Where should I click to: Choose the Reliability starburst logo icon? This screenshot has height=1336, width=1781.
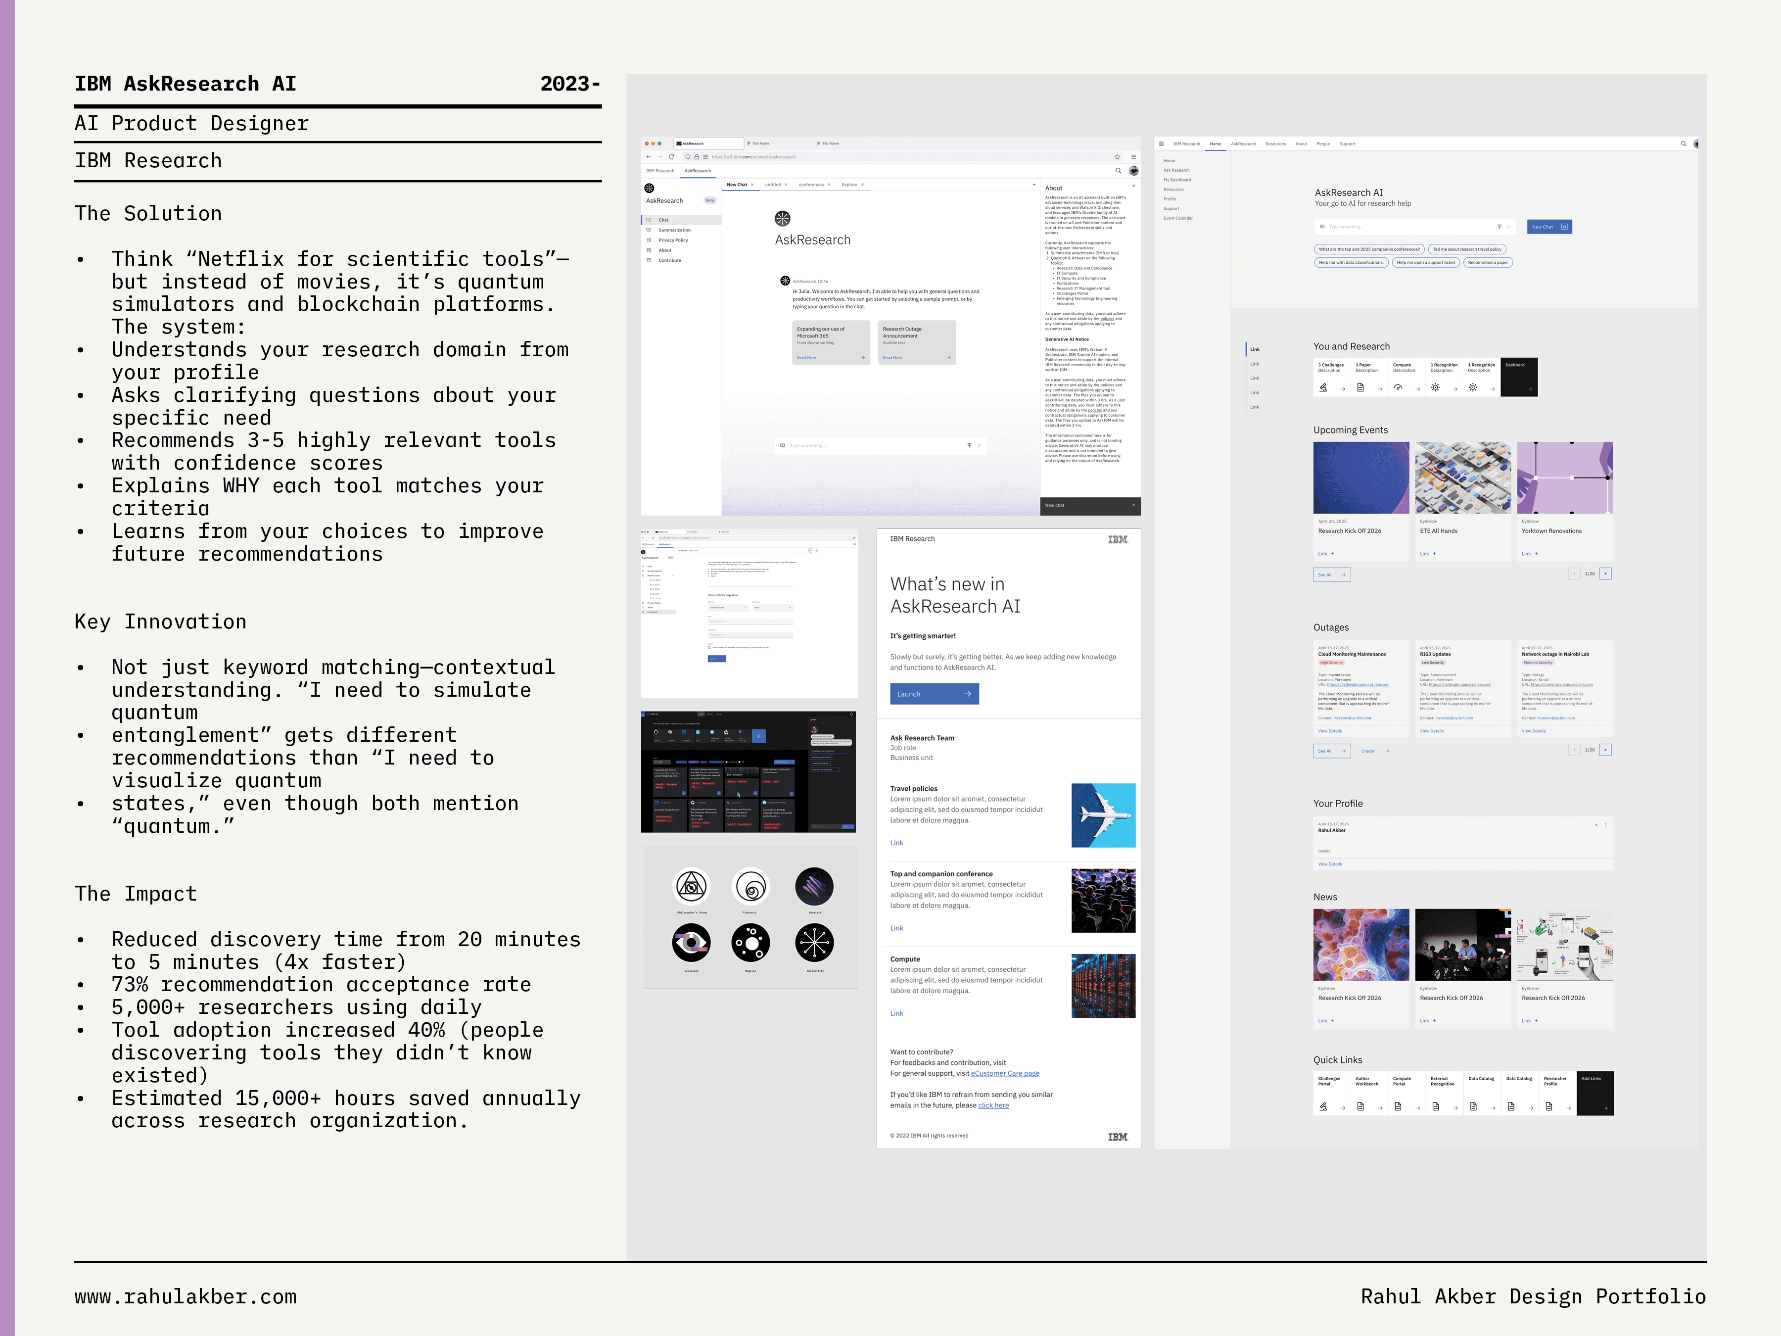(814, 942)
